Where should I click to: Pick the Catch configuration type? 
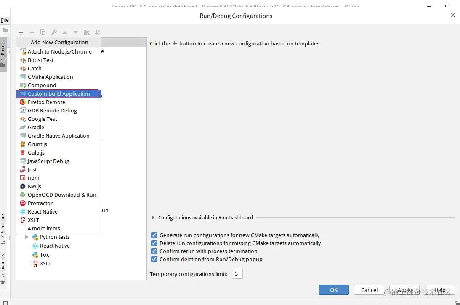[58, 68]
